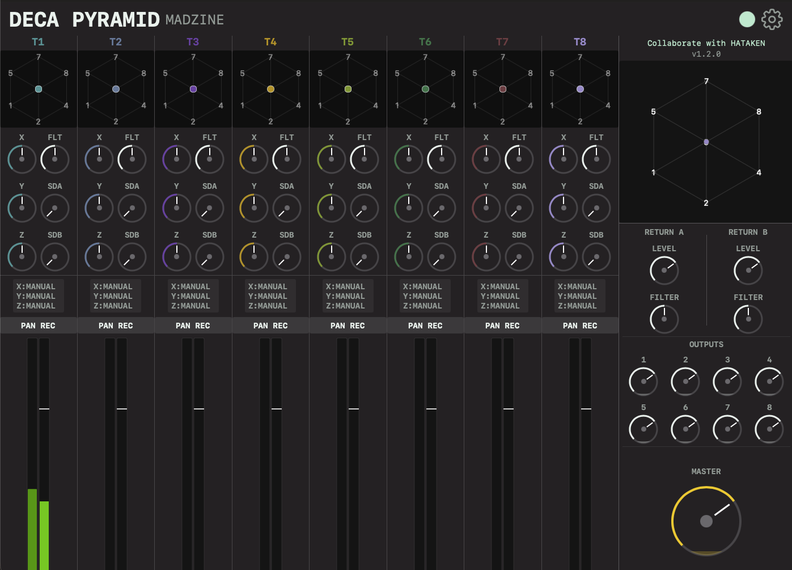The width and height of the screenshot is (792, 570).
Task: Click the T2 hexagon position pad center dot
Action: [x=116, y=89]
